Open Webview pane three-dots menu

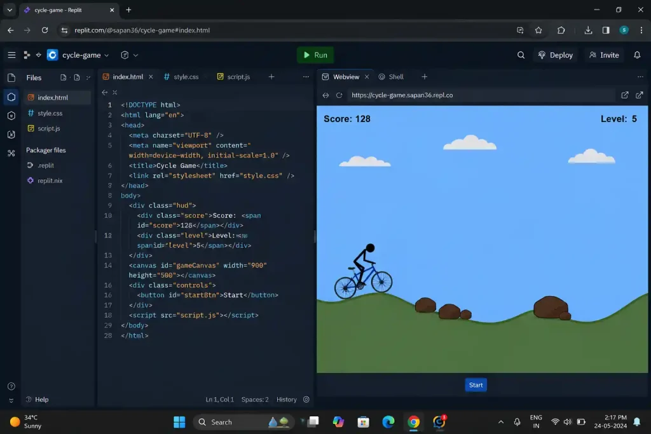640,77
